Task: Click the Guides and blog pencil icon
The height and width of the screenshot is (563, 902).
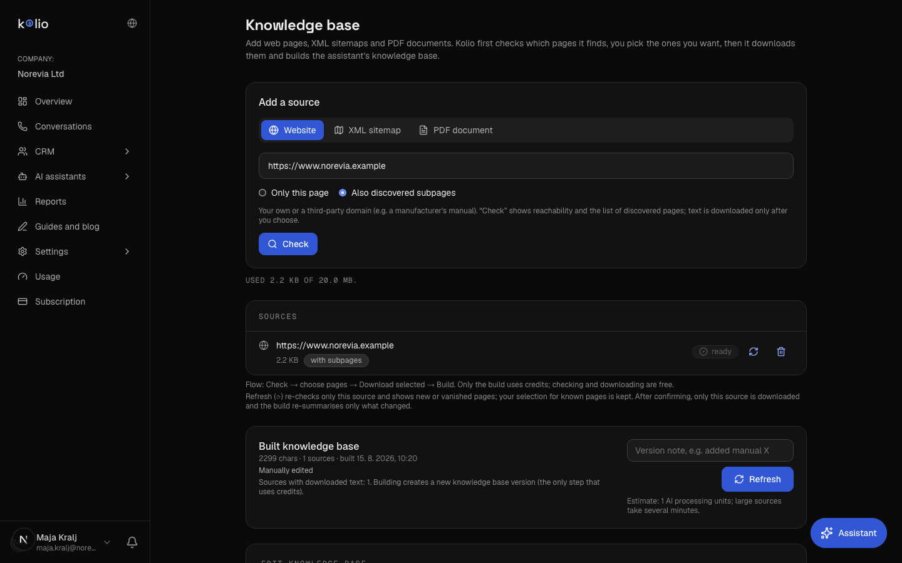Action: pyautogui.click(x=23, y=226)
